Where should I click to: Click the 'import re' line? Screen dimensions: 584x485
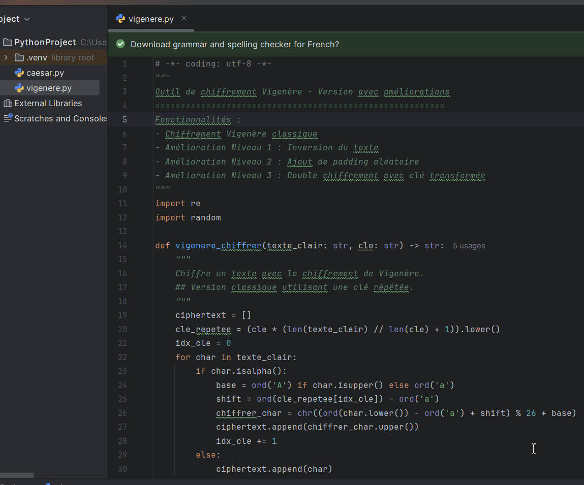[x=178, y=204]
